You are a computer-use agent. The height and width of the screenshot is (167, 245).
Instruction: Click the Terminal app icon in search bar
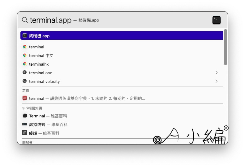click(217, 20)
